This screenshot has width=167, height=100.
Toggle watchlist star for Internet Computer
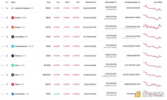pos(2,8)
